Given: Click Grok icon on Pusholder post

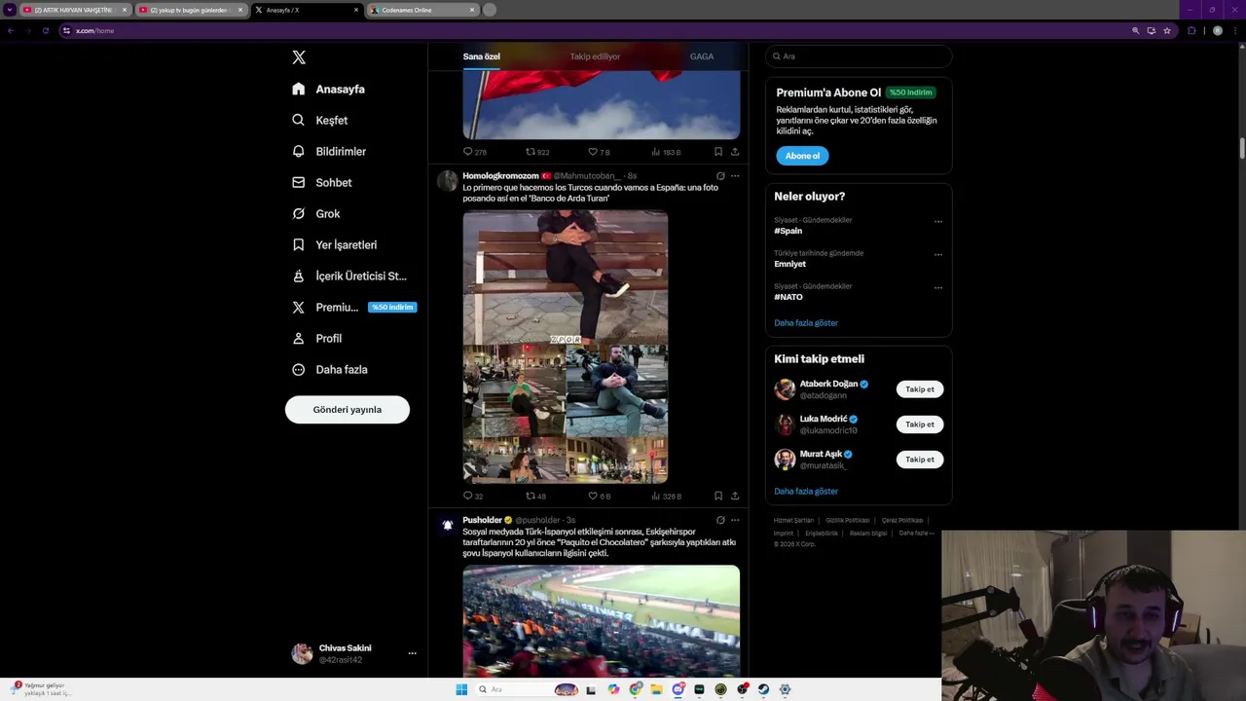Looking at the screenshot, I should (720, 520).
